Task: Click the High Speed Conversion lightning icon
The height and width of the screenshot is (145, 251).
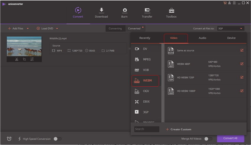Action: (19, 139)
